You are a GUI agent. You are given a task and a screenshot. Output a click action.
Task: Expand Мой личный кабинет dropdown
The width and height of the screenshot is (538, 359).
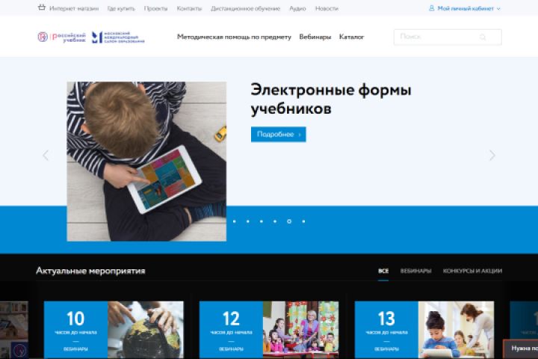pos(469,8)
